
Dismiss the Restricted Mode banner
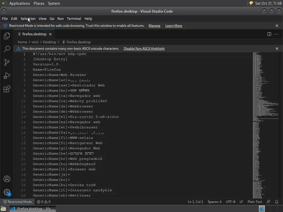(x=277, y=26)
